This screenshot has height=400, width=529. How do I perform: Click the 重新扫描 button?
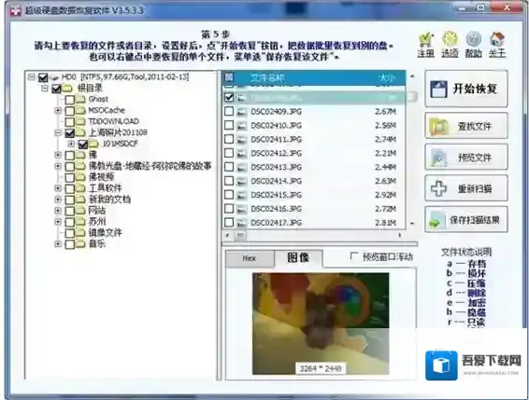(465, 188)
